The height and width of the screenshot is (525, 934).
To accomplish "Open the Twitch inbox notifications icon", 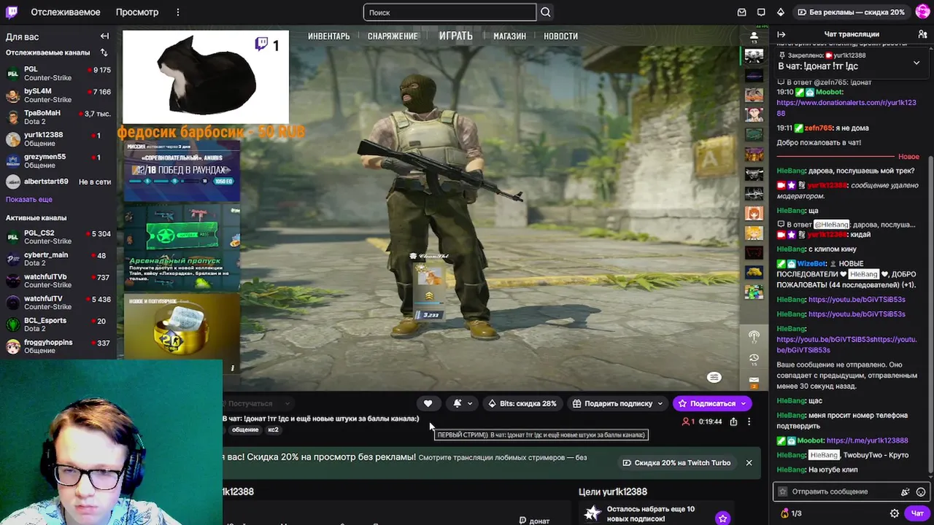I will pyautogui.click(x=742, y=12).
